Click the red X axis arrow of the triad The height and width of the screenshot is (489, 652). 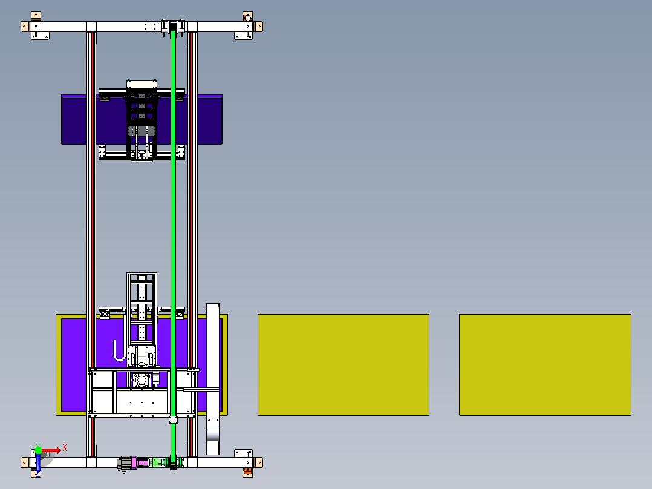[x=51, y=450]
